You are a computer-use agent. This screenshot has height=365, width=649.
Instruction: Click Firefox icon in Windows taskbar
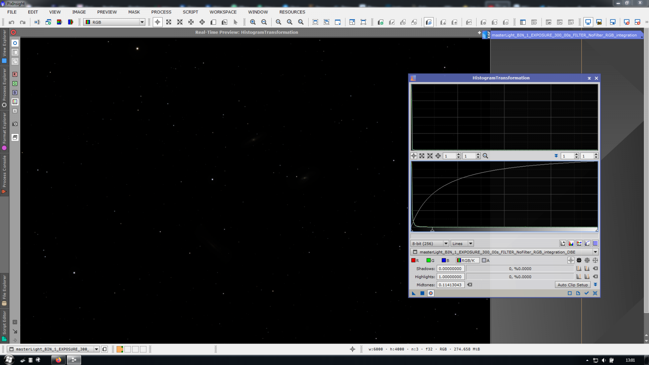[58, 360]
